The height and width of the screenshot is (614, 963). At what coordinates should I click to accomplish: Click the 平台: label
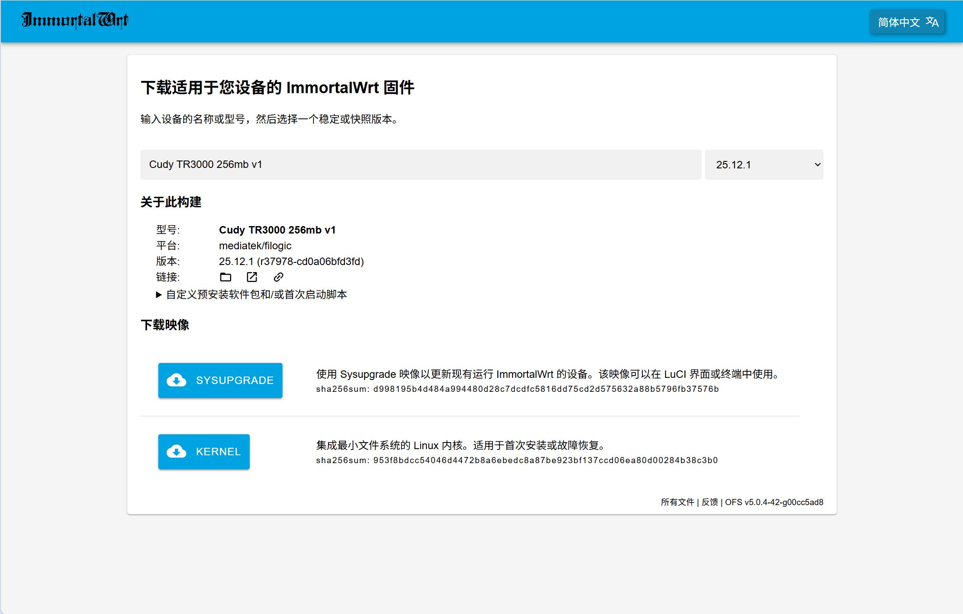(168, 246)
